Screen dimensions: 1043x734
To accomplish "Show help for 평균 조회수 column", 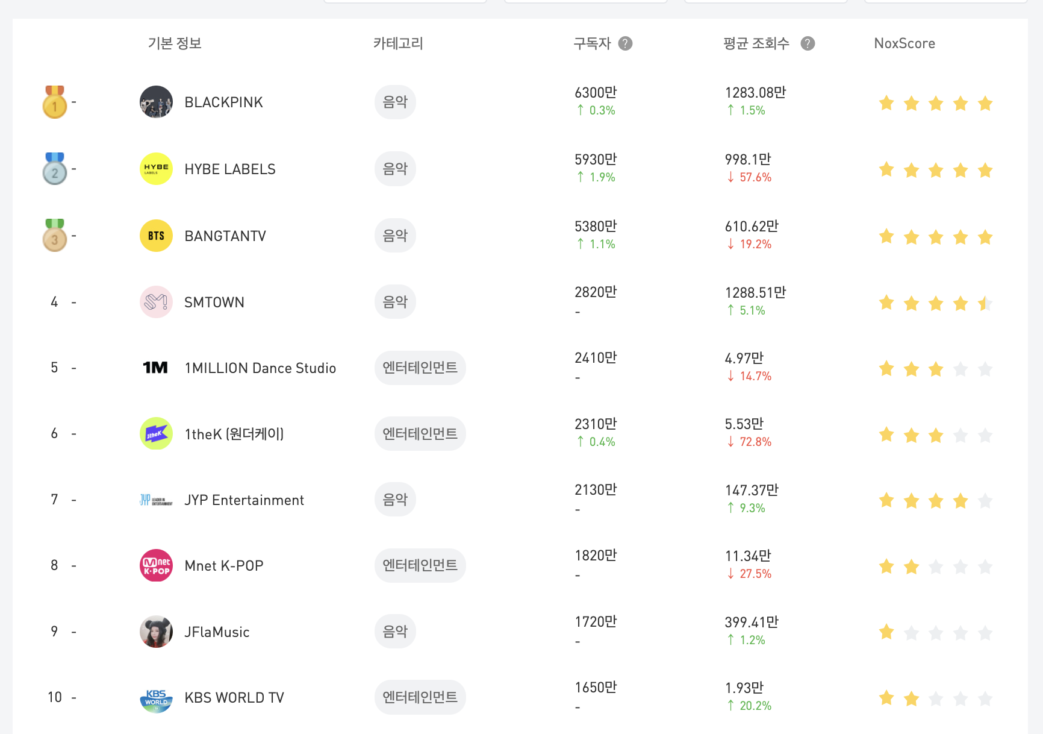I will tap(808, 43).
